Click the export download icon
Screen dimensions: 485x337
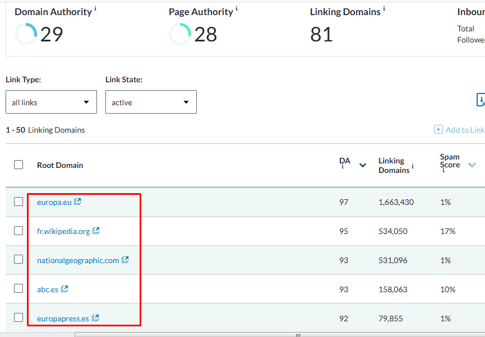[481, 100]
